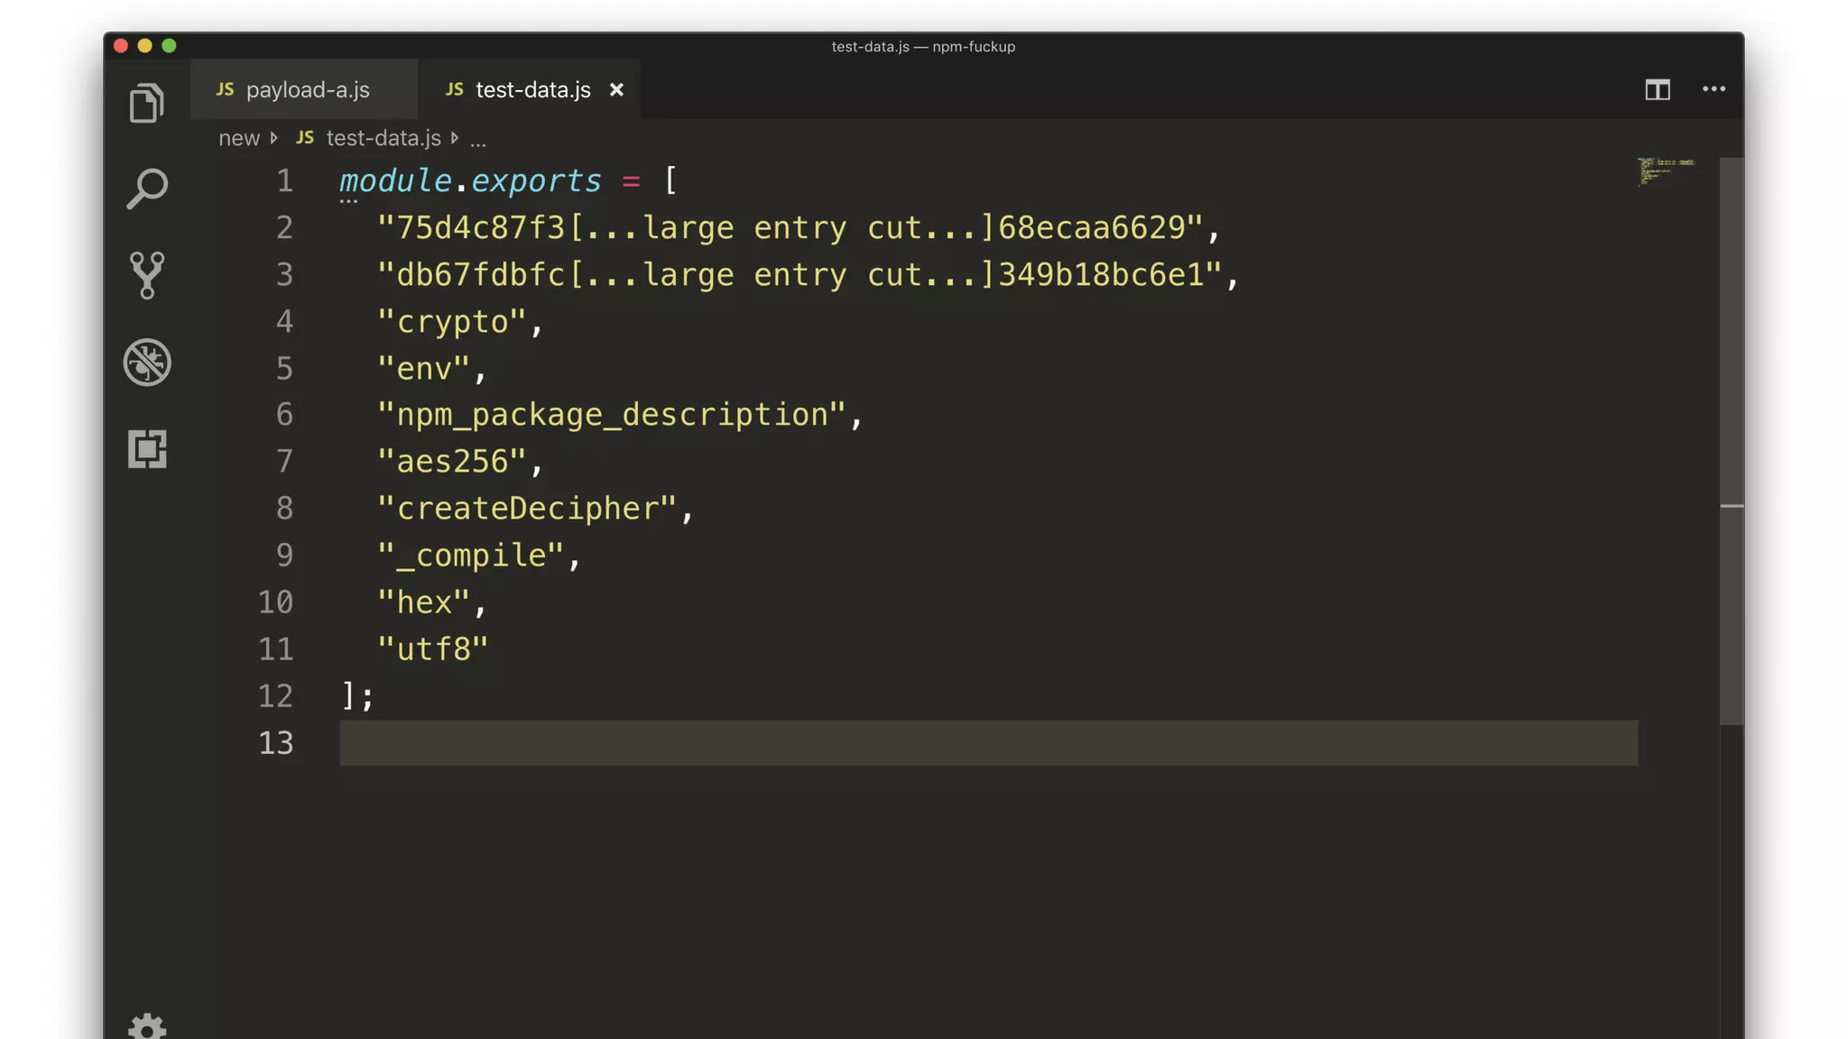This screenshot has width=1848, height=1039.
Task: Expand the test-data.js breadcrumb item
Action: coord(383,138)
